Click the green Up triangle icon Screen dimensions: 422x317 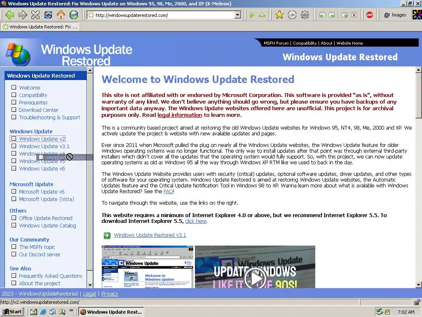point(262,15)
